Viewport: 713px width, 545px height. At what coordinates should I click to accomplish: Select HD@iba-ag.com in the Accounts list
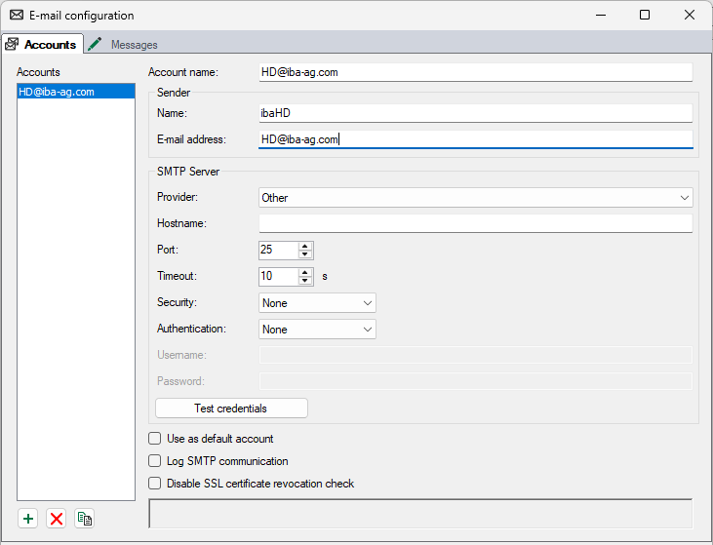click(x=57, y=92)
